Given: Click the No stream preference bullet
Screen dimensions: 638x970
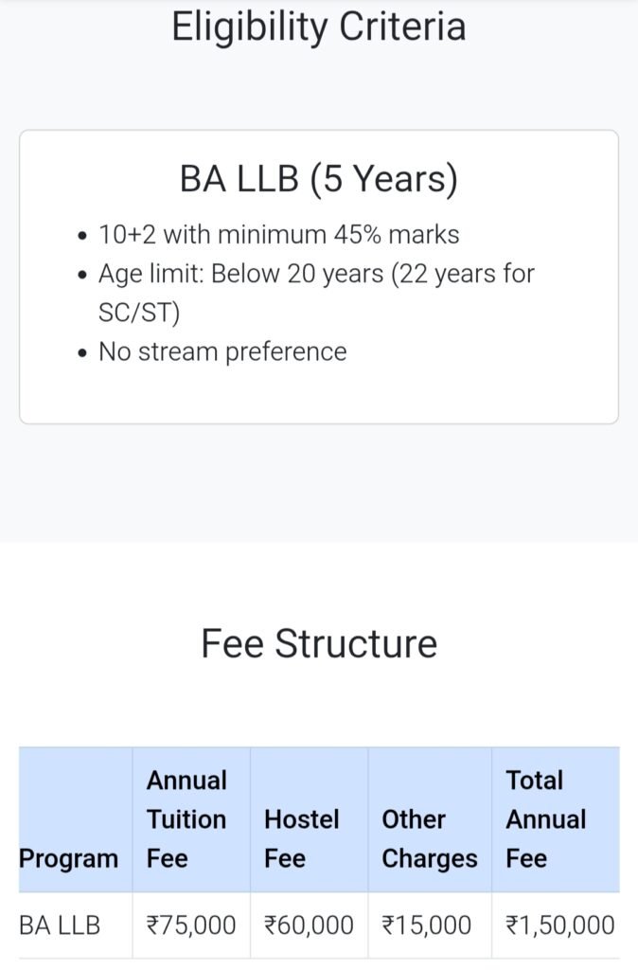Looking at the screenshot, I should pos(222,352).
